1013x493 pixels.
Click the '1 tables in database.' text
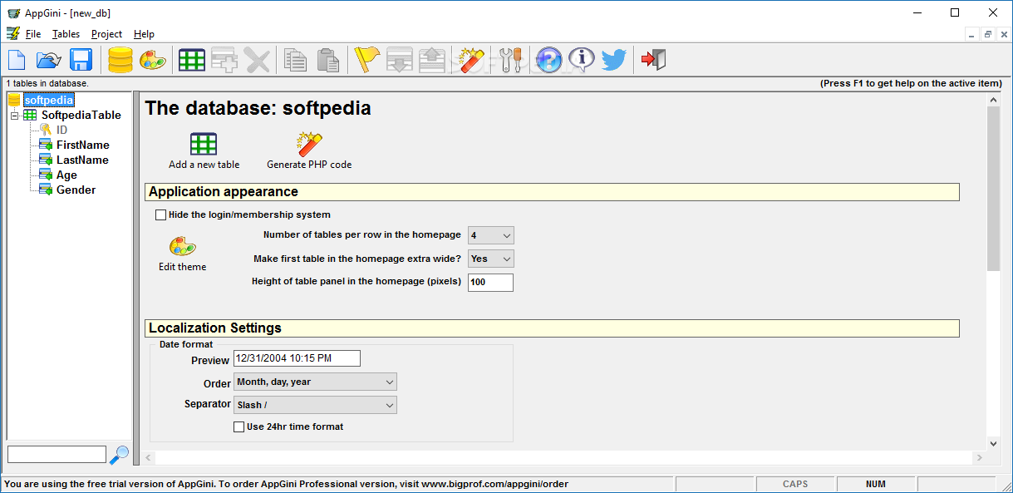click(x=47, y=83)
